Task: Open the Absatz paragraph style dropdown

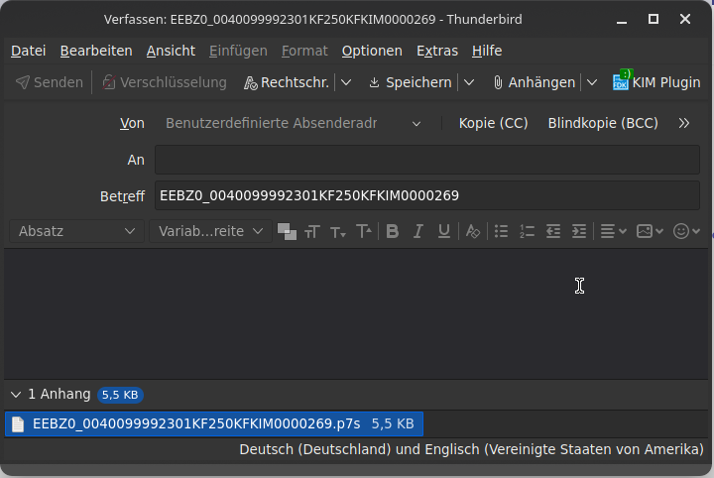Action: [x=77, y=231]
